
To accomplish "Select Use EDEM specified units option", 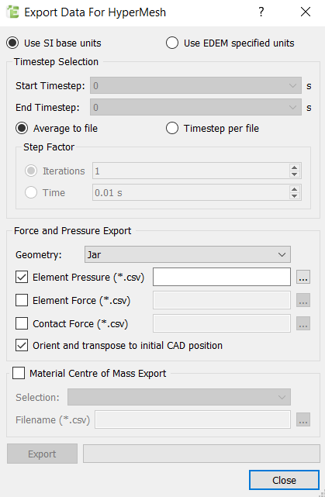I will click(230, 43).
